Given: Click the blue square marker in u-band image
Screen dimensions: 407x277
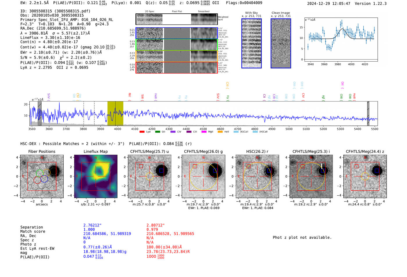Looking at the screenshot, I should pyautogui.click(x=161, y=171).
